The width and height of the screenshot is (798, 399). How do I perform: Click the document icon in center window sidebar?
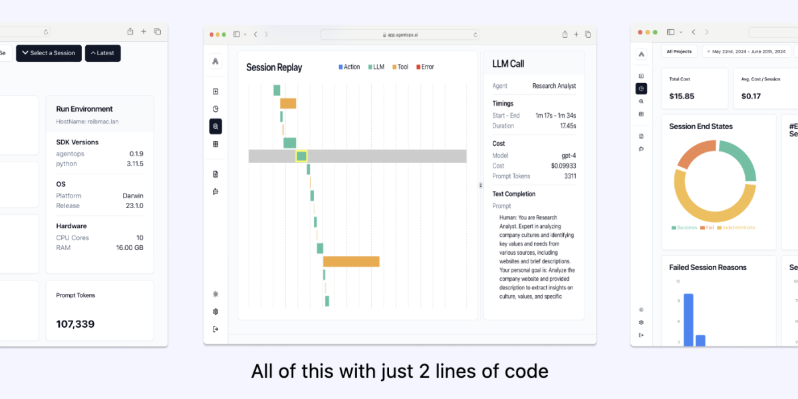215,174
